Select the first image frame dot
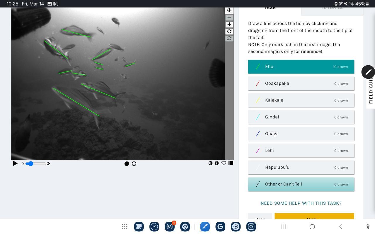 click(x=127, y=164)
